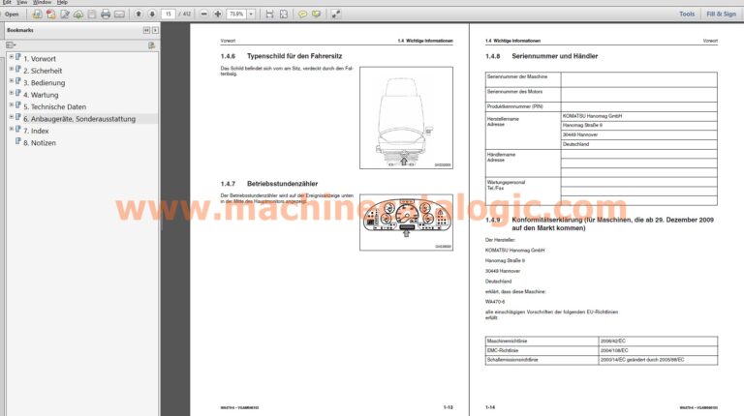Zoom out with the minus button
Image resolution: width=744 pixels, height=416 pixels.
tap(204, 15)
